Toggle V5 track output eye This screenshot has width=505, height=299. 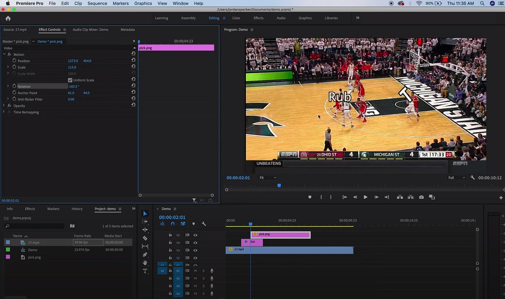[195, 235]
